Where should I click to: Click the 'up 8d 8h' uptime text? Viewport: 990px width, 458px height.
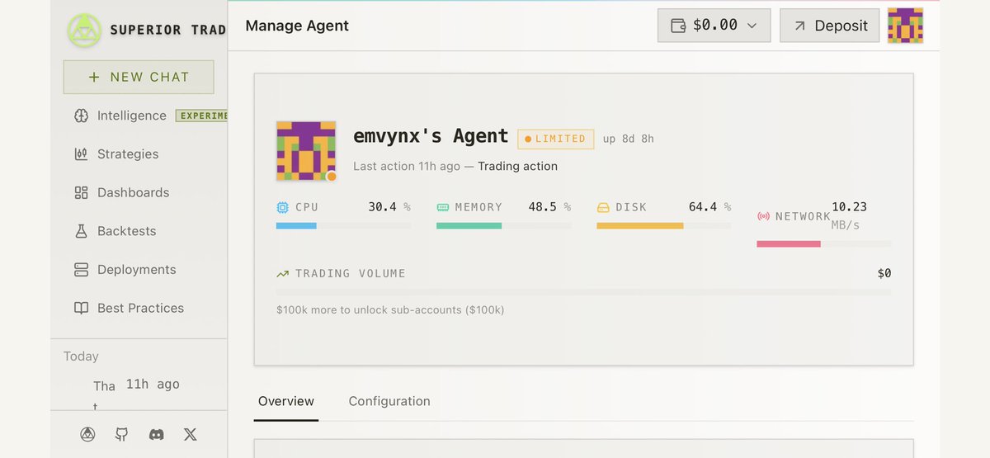pos(628,139)
